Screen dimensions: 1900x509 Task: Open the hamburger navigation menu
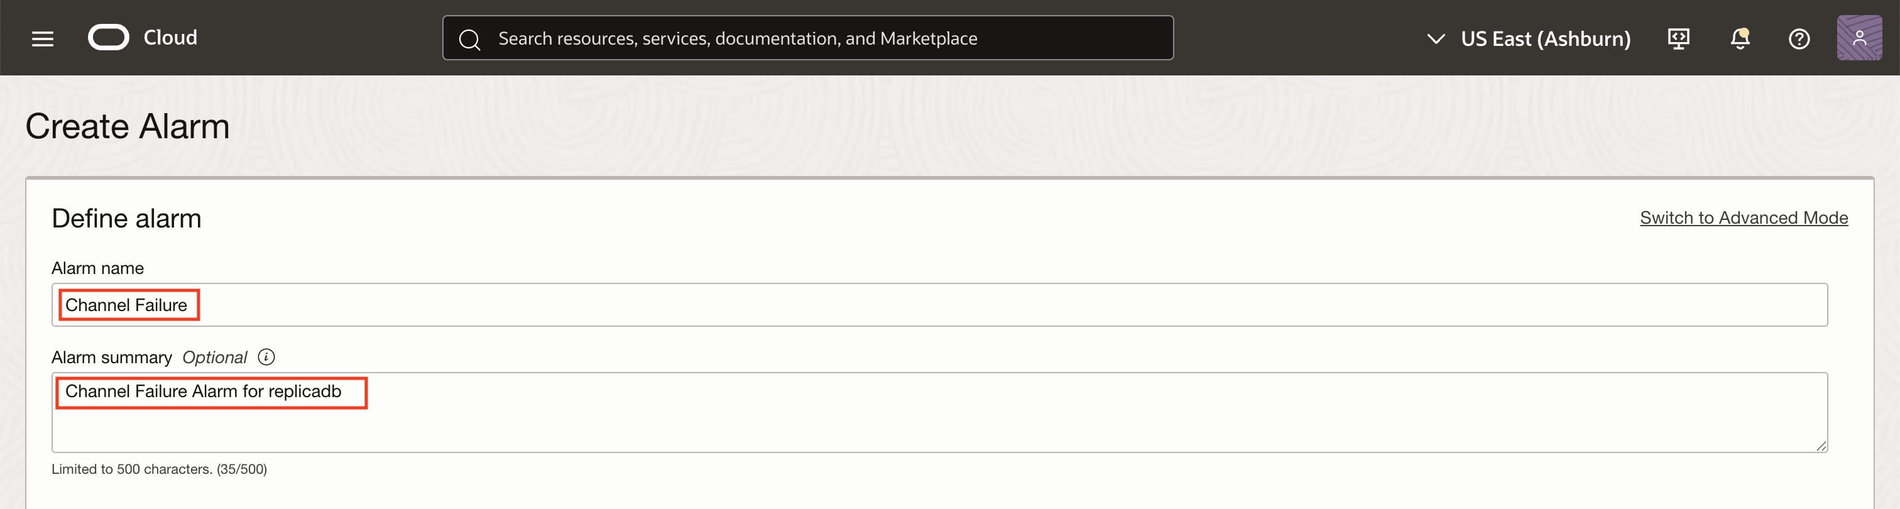coord(43,38)
